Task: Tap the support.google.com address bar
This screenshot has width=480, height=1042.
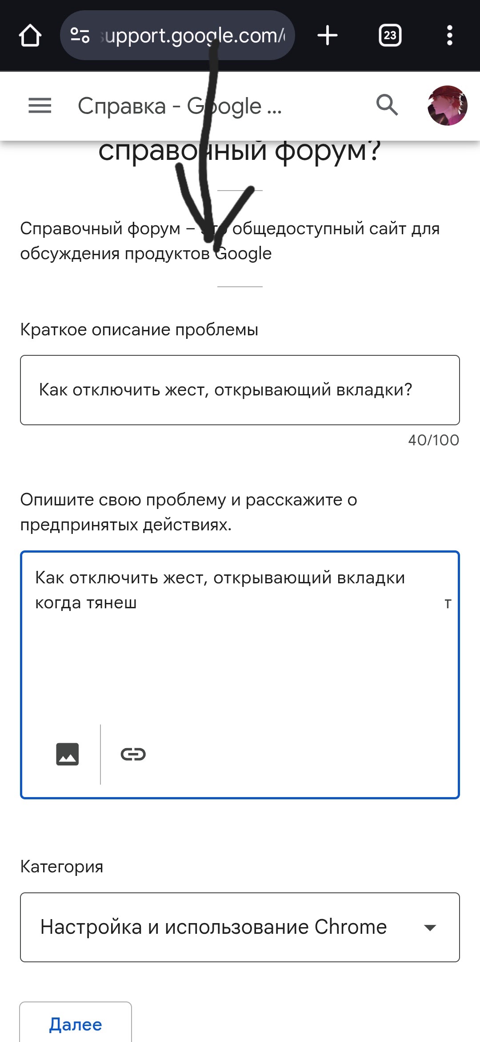Action: [x=178, y=35]
